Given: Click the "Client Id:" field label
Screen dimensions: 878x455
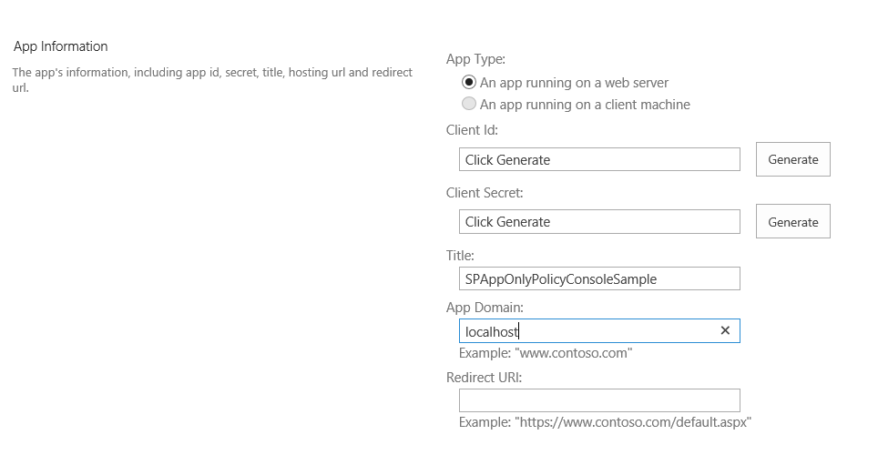Looking at the screenshot, I should pos(472,130).
